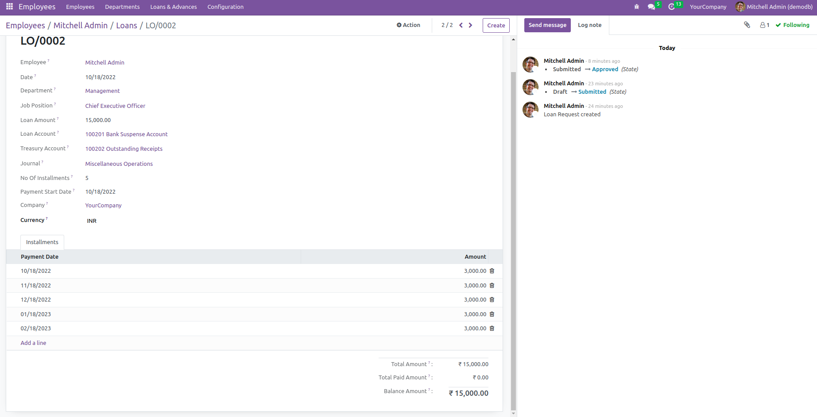
Task: Delete the 10/18/2022 installment row
Action: pyautogui.click(x=492, y=271)
